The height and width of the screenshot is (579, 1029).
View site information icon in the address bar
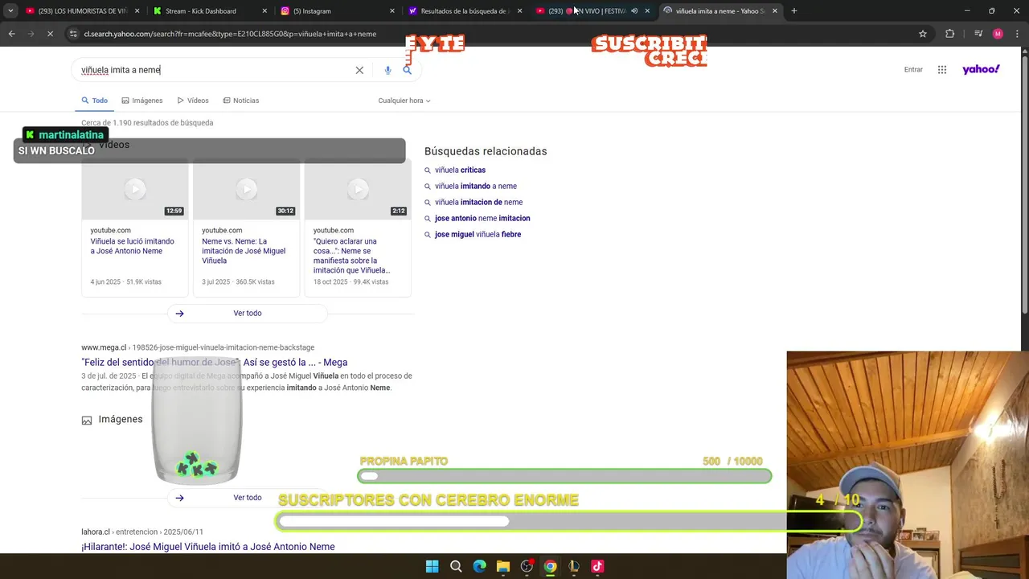click(73, 34)
